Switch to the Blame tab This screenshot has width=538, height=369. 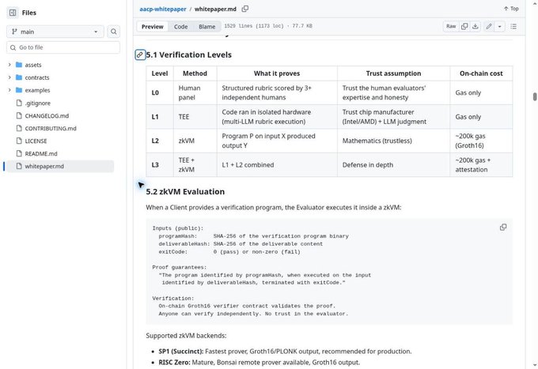[207, 26]
